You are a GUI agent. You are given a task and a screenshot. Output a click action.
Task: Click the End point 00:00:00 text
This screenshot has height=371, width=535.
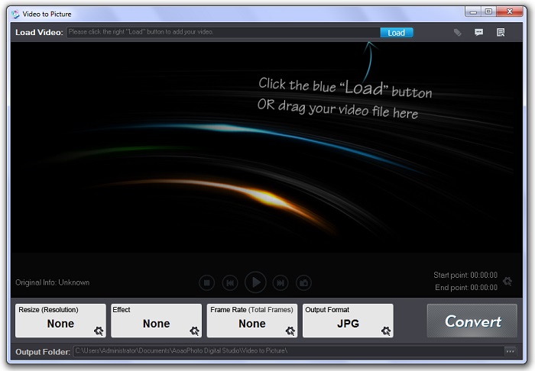(x=466, y=288)
